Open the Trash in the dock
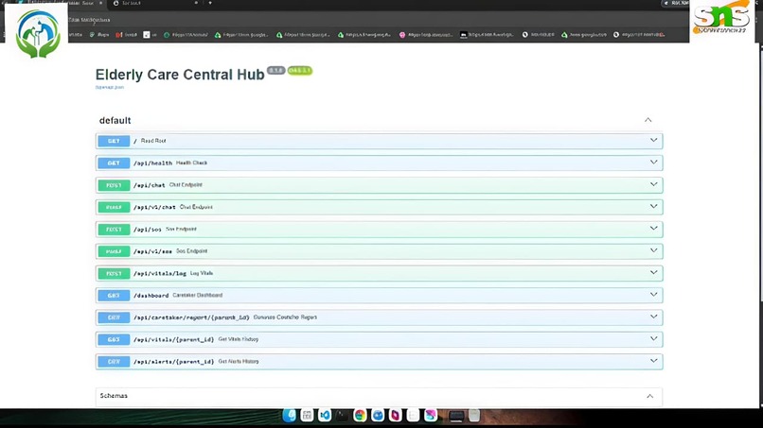This screenshot has height=428, width=763. tap(474, 416)
